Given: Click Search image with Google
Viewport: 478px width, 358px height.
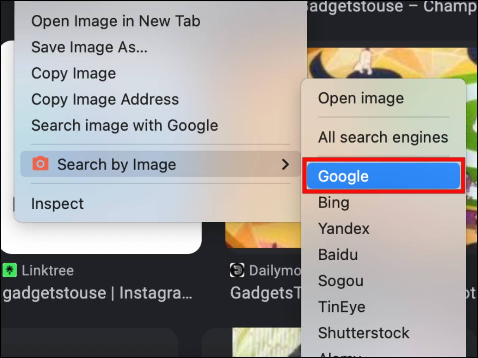Looking at the screenshot, I should 125,126.
